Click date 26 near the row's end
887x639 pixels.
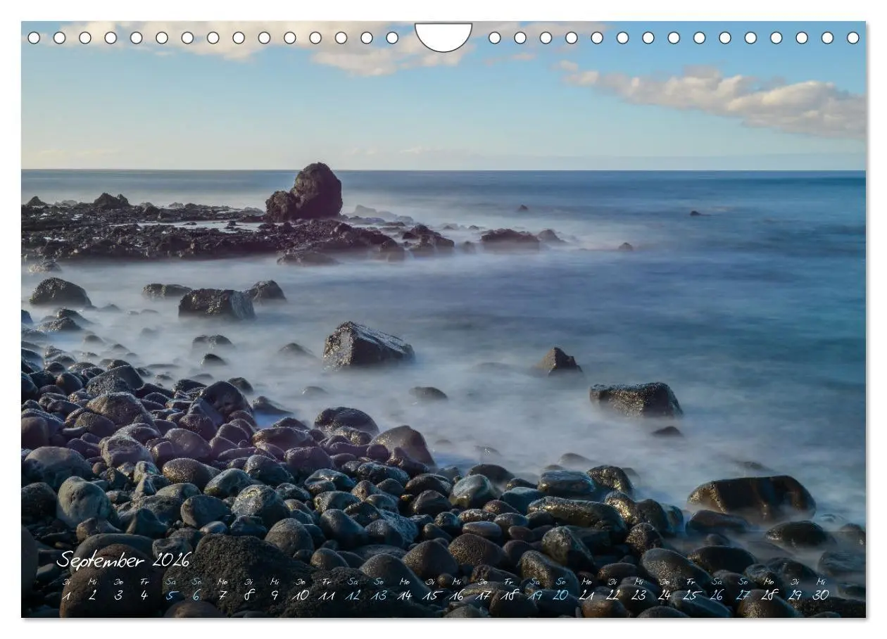717,596
